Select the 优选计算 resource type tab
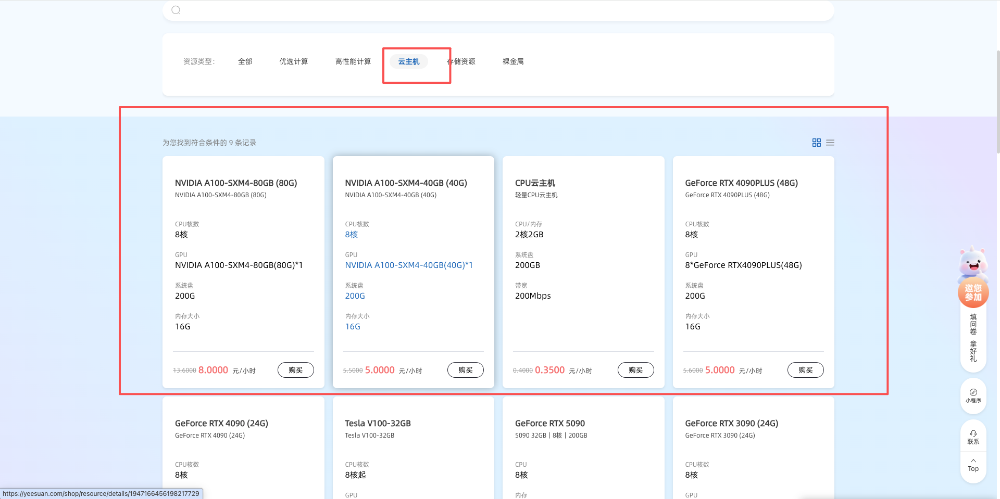This screenshot has width=1000, height=499. coord(293,61)
